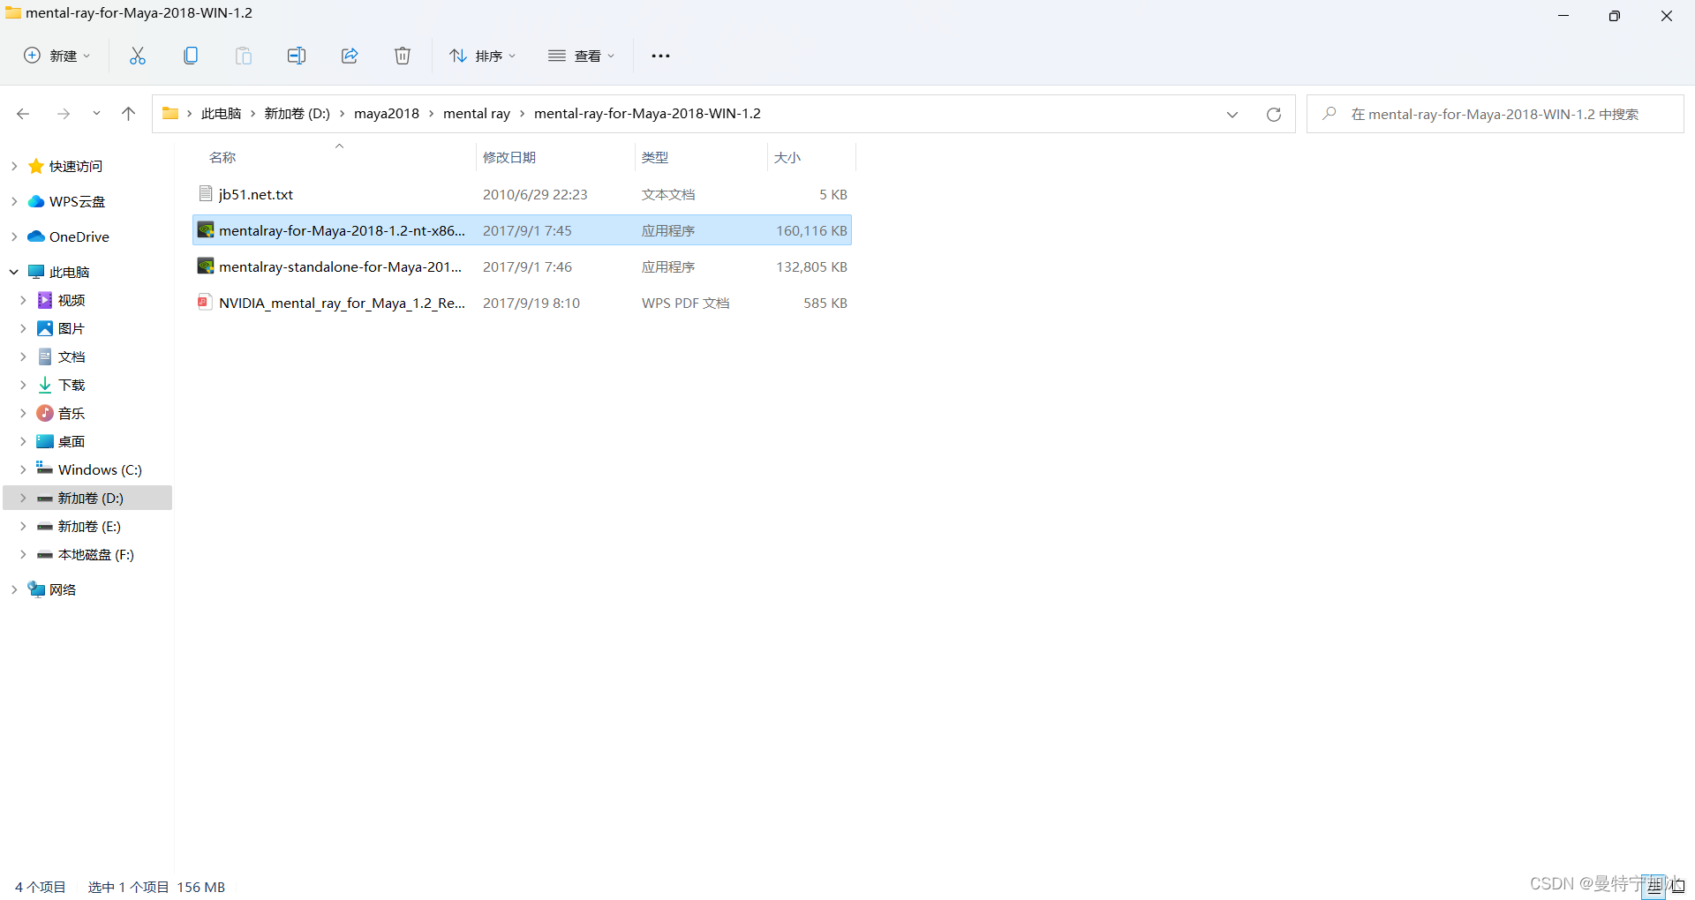Image resolution: width=1695 pixels, height=900 pixels.
Task: Select OneDrive in navigation pane
Action: pyautogui.click(x=79, y=236)
